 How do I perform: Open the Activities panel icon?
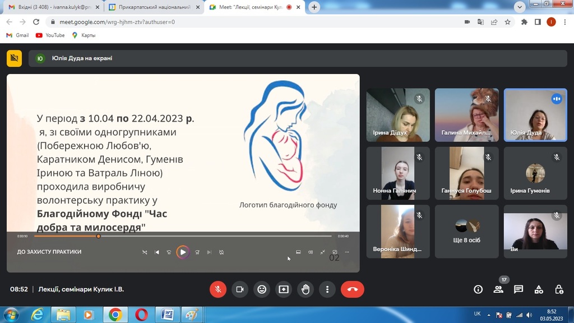click(x=539, y=289)
